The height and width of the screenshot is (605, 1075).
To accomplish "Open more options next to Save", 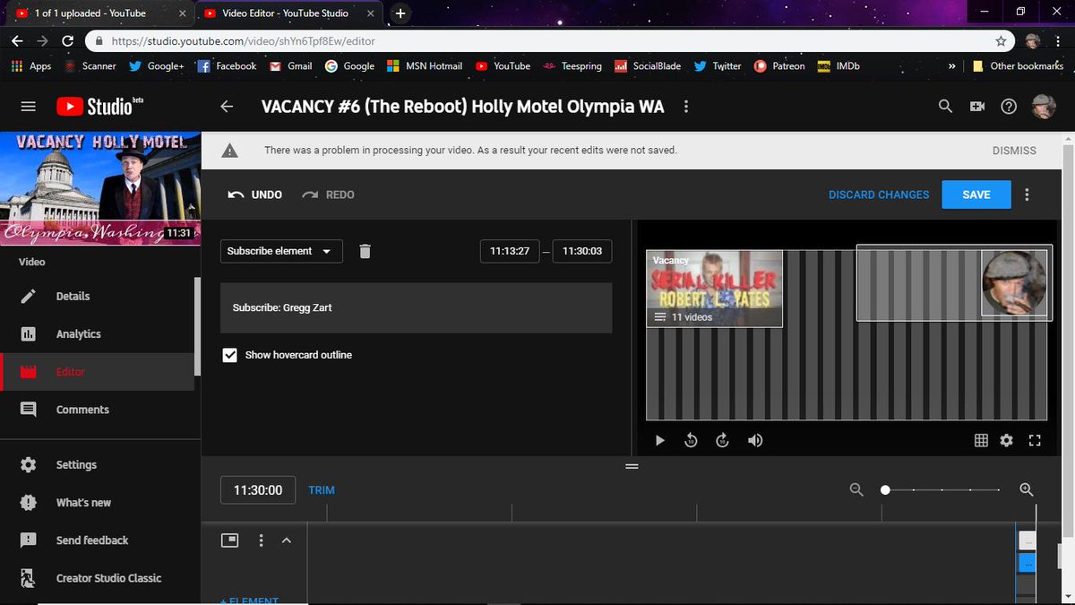I will coord(1027,194).
